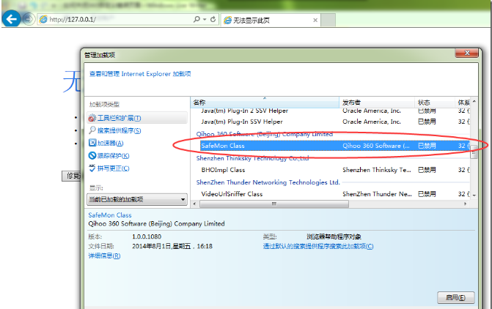492x309 pixels.
Task: Click Shenzhen Thinksky Technology group header
Action: click(252, 158)
